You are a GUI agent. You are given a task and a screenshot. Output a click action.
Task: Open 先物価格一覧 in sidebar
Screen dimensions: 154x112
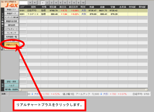pos(12,37)
